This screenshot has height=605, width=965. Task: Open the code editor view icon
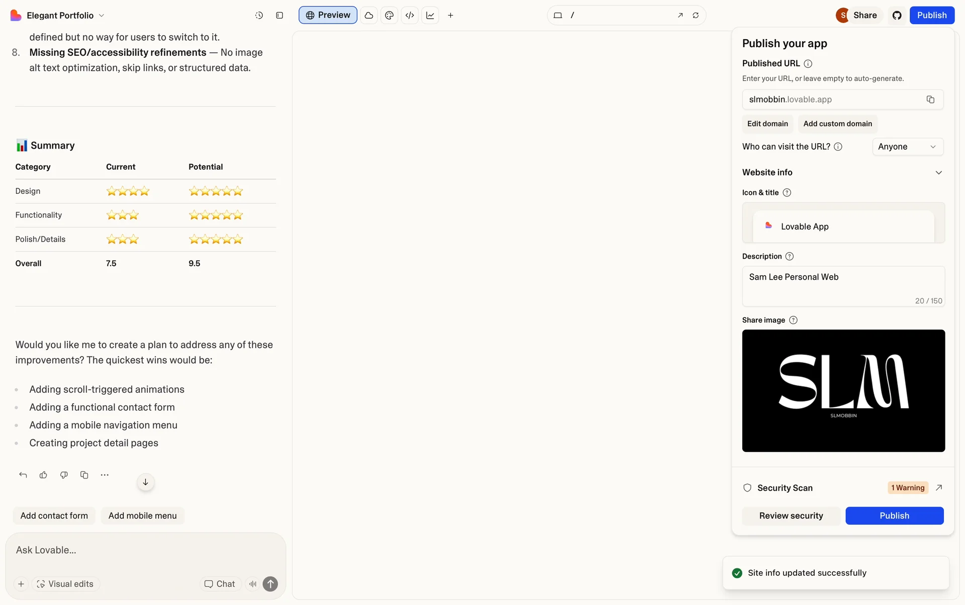click(410, 16)
